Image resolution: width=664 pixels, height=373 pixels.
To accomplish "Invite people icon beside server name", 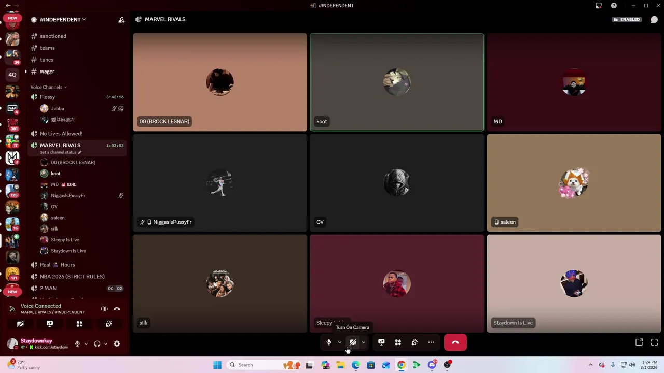I will point(121,20).
